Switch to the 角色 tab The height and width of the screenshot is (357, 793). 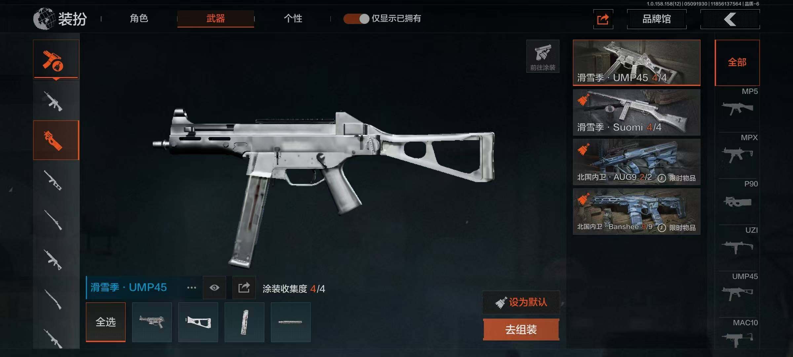coord(139,19)
